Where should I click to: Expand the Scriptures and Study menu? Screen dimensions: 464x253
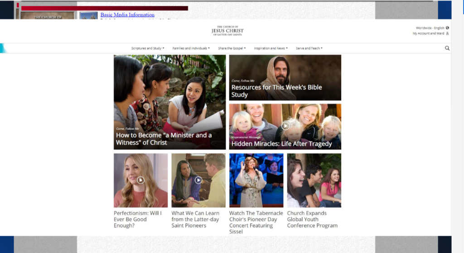pos(148,48)
